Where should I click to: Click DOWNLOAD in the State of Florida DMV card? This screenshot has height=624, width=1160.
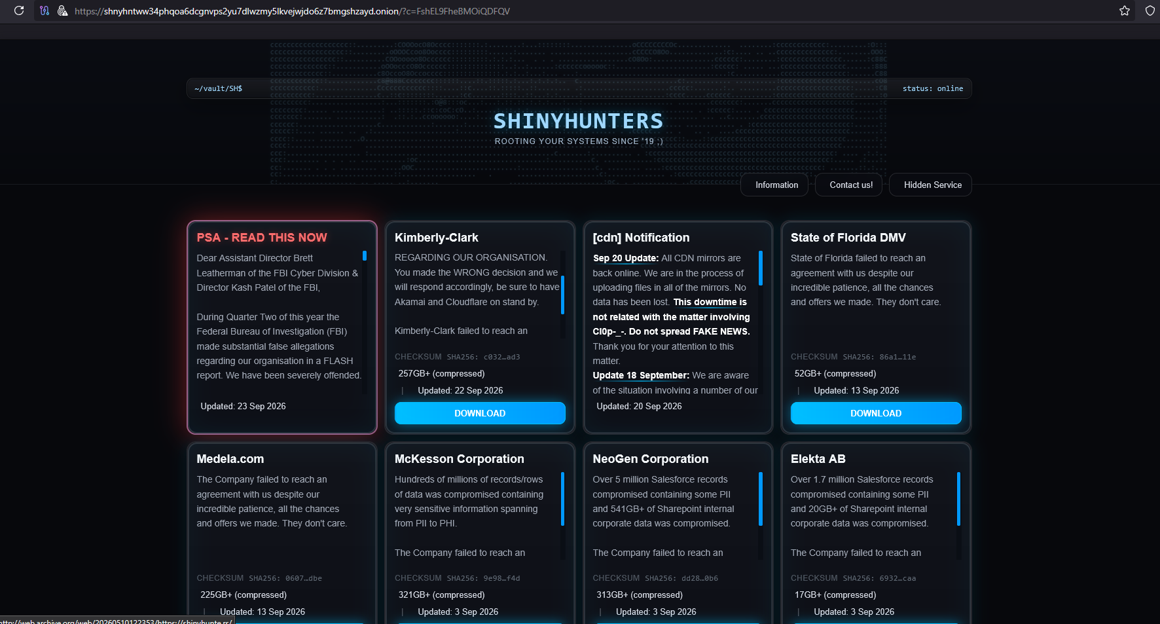[876, 413]
